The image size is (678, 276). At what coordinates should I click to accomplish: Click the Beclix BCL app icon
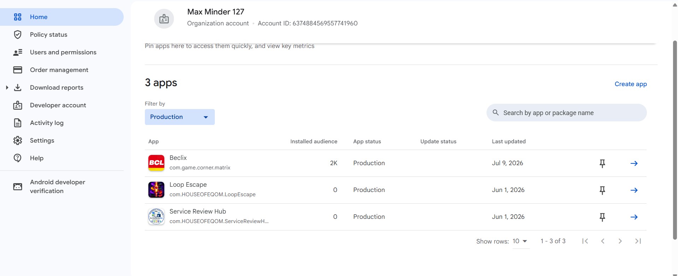156,163
